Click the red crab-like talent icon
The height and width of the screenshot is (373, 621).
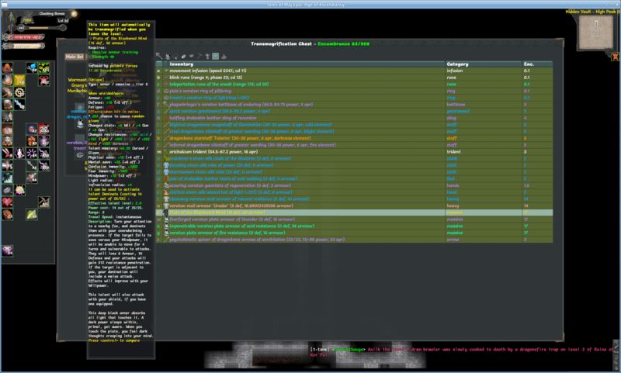[44, 80]
